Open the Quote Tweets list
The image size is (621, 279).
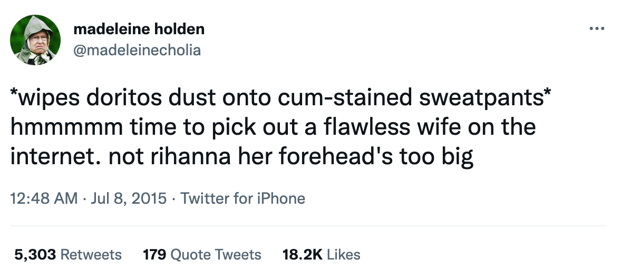(216, 255)
